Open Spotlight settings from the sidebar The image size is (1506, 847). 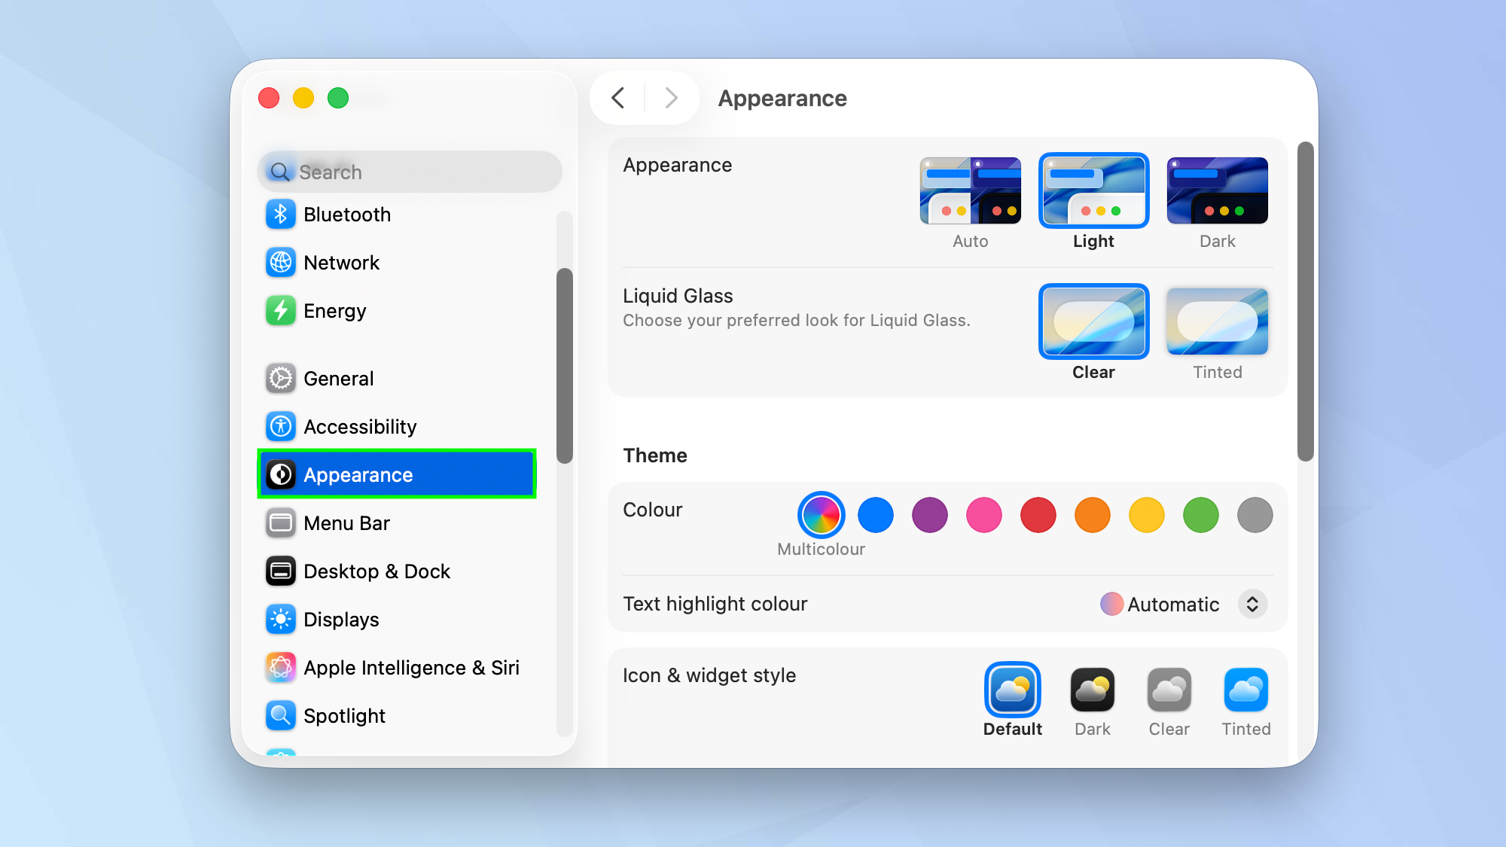tap(344, 715)
